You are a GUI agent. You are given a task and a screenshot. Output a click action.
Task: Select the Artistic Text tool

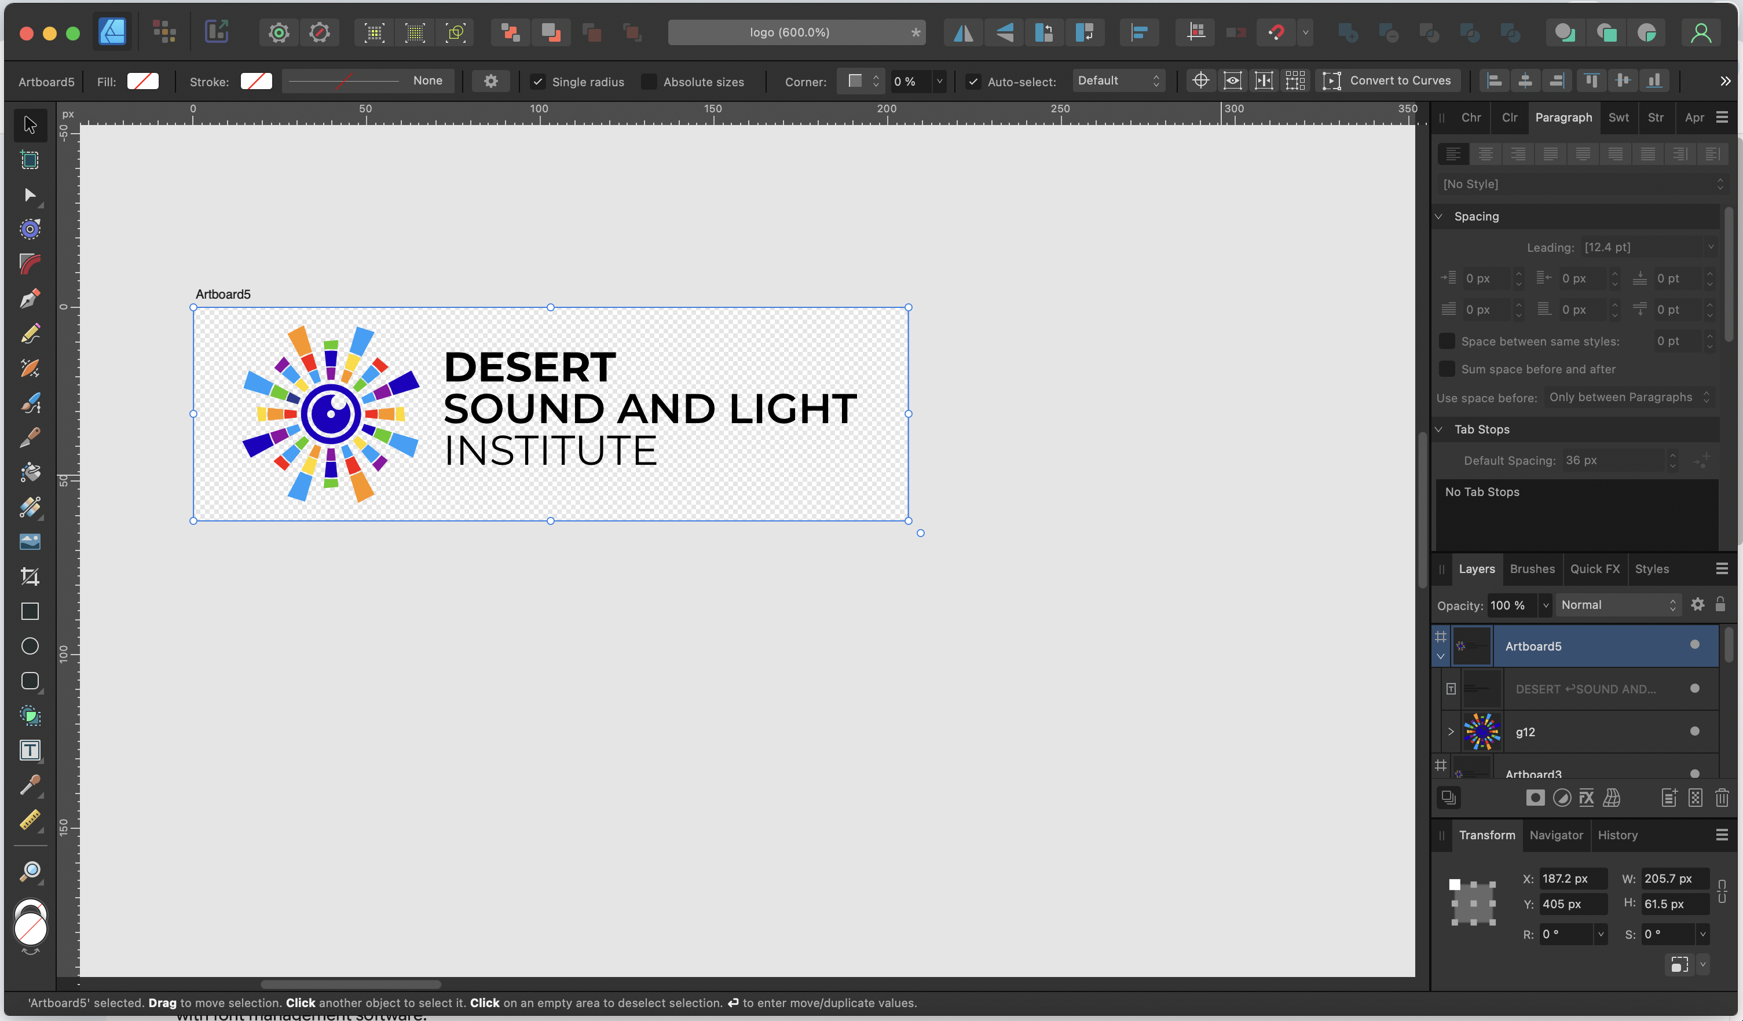click(30, 750)
